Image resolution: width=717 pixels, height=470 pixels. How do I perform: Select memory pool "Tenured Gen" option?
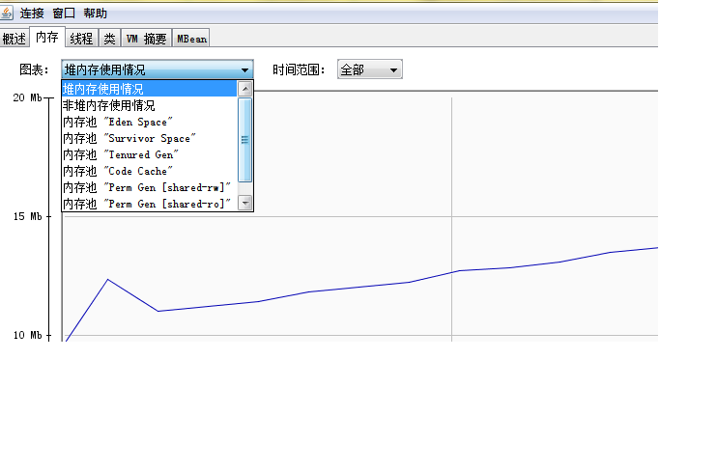tap(150, 154)
